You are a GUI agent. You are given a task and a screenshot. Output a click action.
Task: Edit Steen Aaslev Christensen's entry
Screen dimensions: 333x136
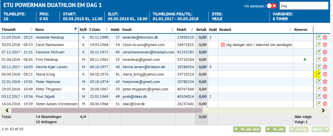click(318, 104)
